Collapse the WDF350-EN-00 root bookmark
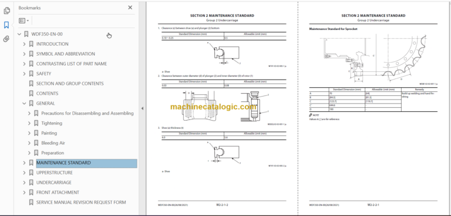The width and height of the screenshot is (451, 216). point(19,34)
